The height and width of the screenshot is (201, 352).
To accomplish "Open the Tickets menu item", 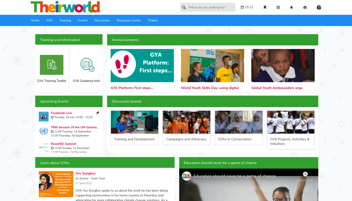I will pyautogui.click(x=153, y=20).
